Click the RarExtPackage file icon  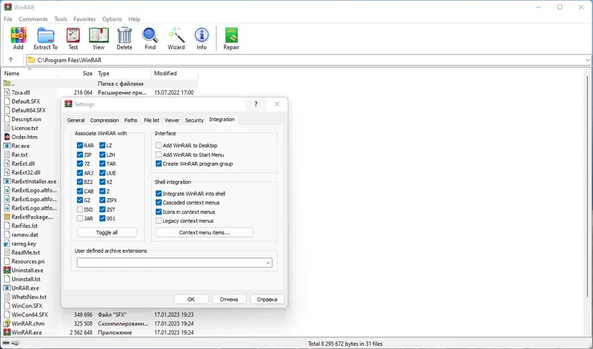[x=7, y=217]
